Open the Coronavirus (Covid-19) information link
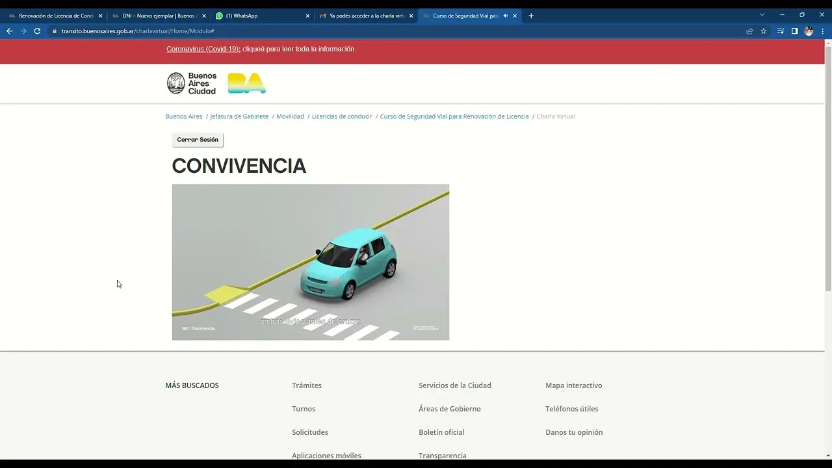 coord(203,48)
